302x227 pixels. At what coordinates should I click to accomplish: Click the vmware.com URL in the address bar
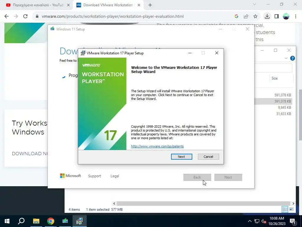[113, 17]
